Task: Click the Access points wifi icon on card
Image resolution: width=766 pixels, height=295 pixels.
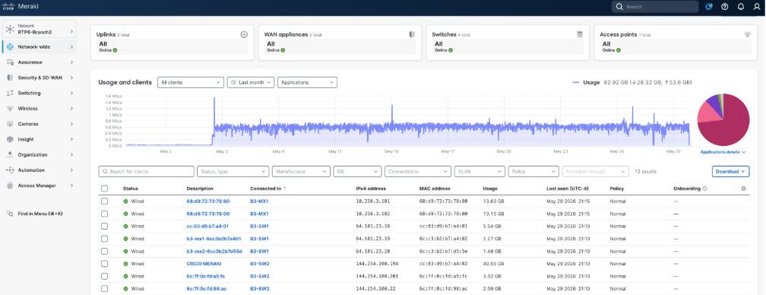Action: coord(748,35)
